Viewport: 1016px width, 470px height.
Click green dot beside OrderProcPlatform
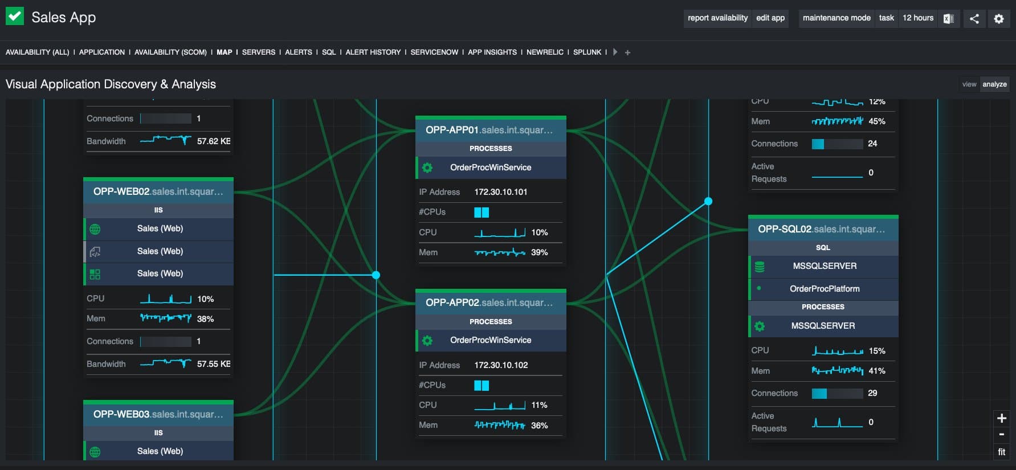point(759,288)
